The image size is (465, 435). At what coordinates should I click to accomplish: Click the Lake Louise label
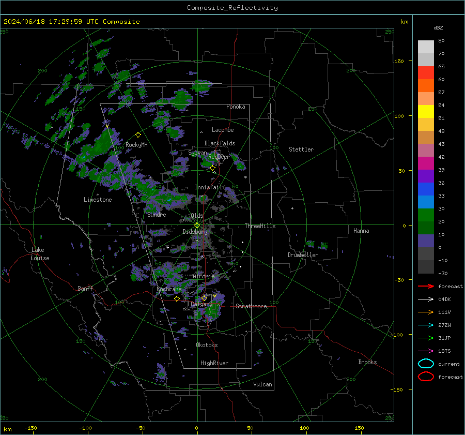coord(40,254)
